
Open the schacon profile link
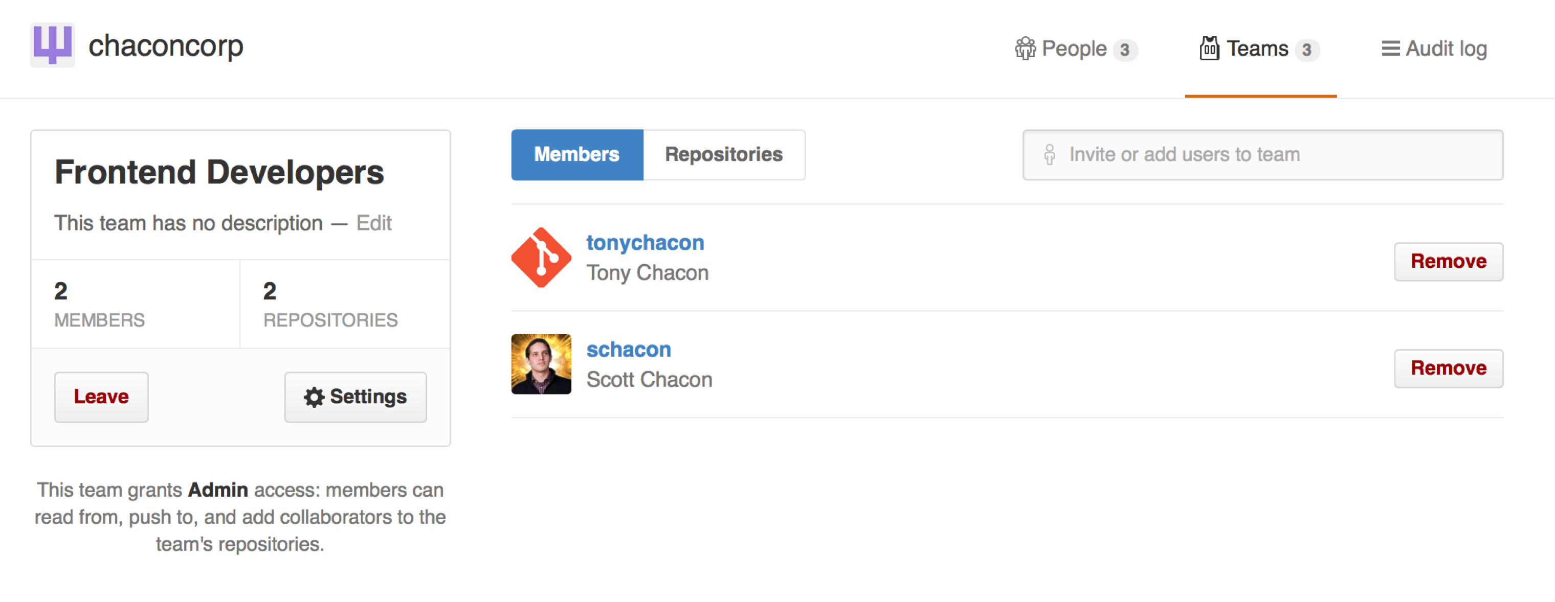(x=629, y=349)
